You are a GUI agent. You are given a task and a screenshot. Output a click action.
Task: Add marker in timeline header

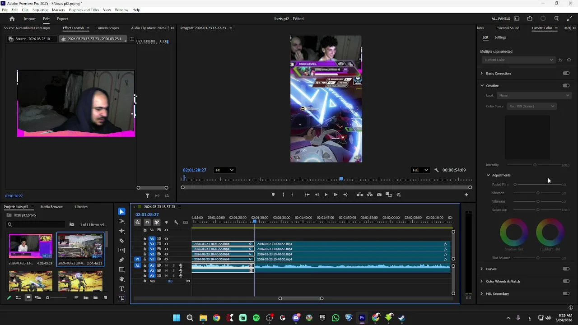click(x=166, y=222)
